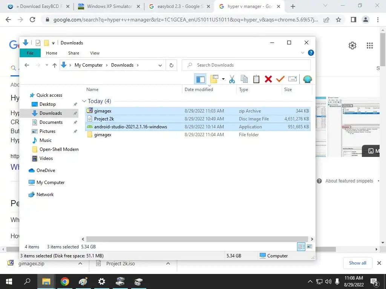Open the address bar history dropdown
Screen dimensions: 386x289
pyautogui.click(x=160, y=65)
